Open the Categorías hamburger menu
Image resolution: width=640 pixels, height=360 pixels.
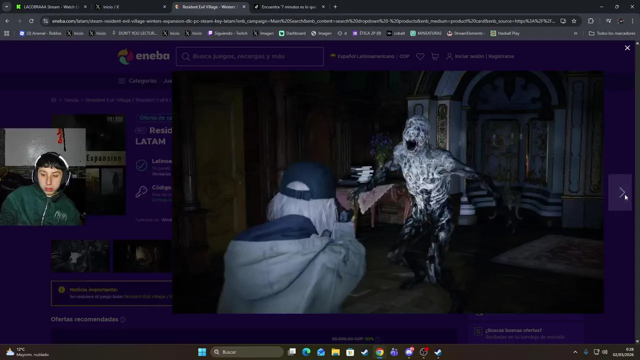[x=137, y=81]
